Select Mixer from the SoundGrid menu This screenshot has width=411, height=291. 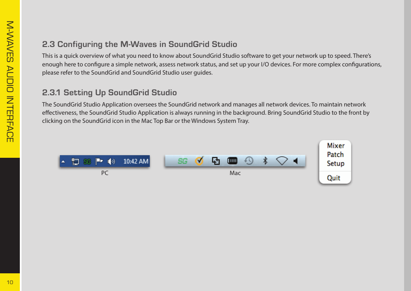[x=336, y=146]
